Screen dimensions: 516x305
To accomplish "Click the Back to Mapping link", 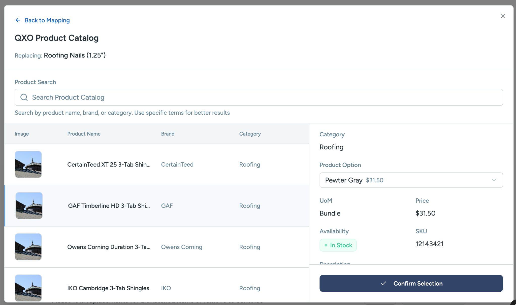I will [x=47, y=20].
